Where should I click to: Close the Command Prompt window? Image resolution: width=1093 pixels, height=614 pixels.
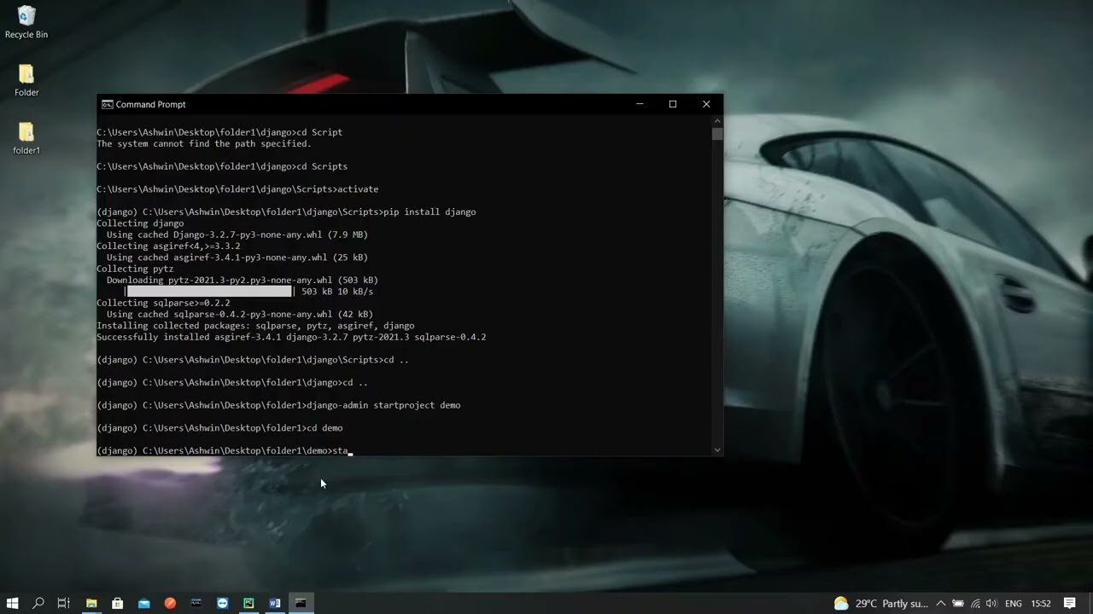click(706, 104)
